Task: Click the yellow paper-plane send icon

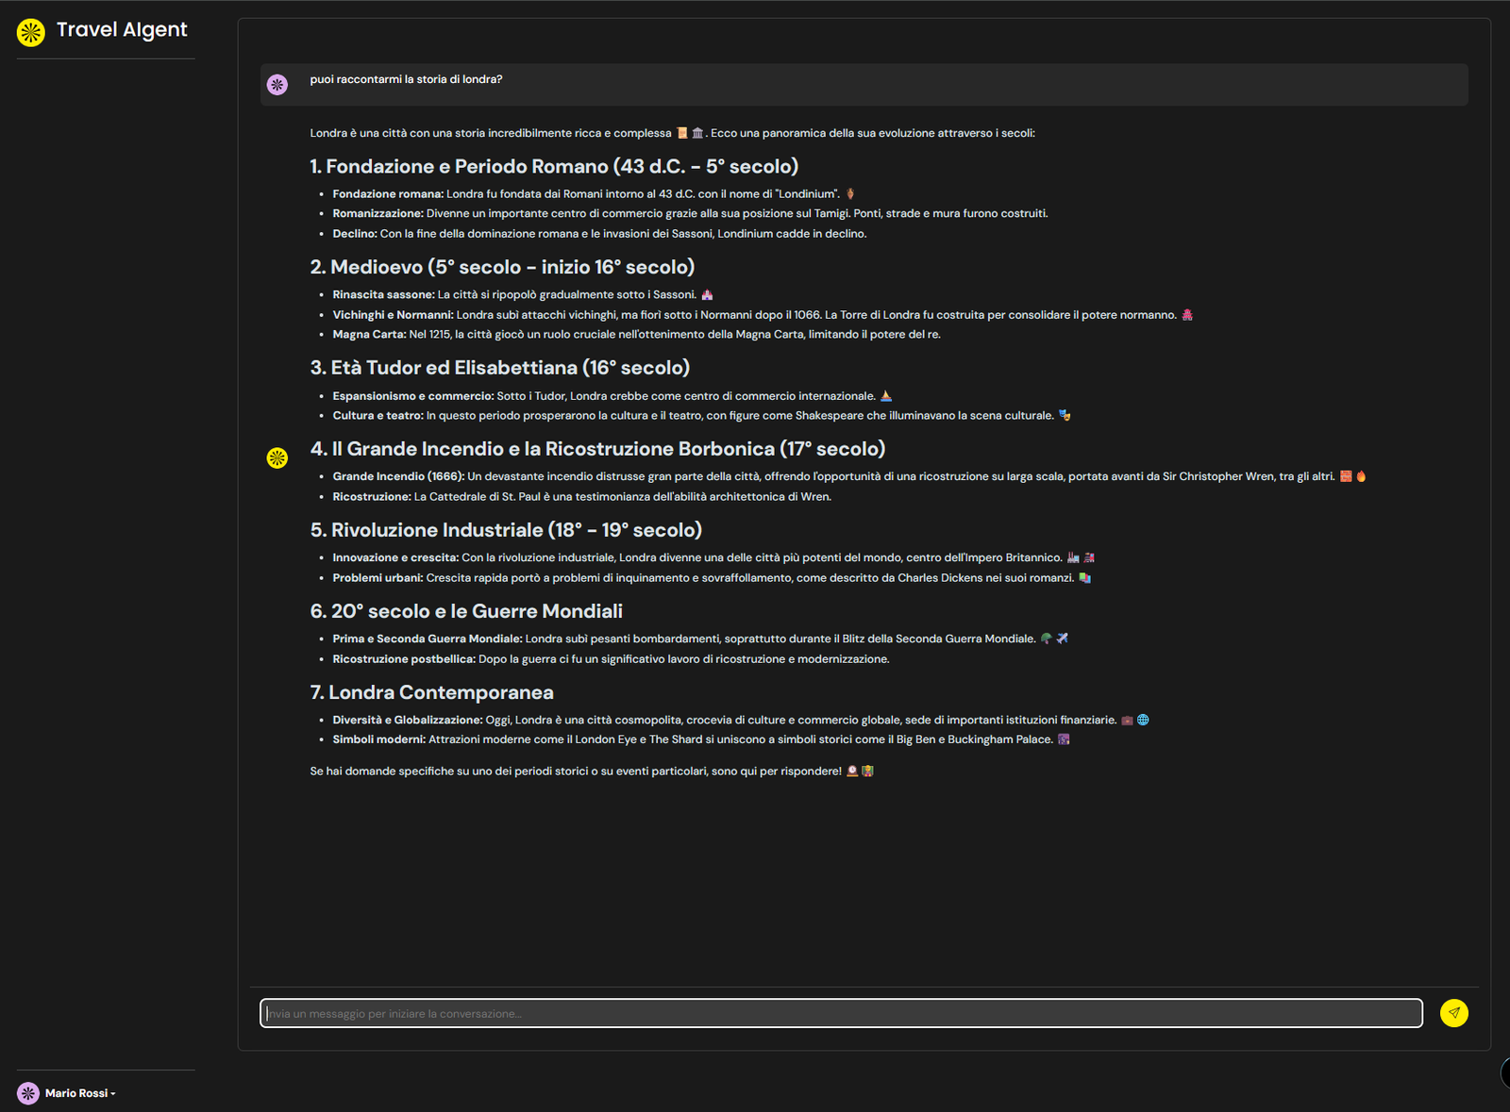Action: [1454, 1012]
